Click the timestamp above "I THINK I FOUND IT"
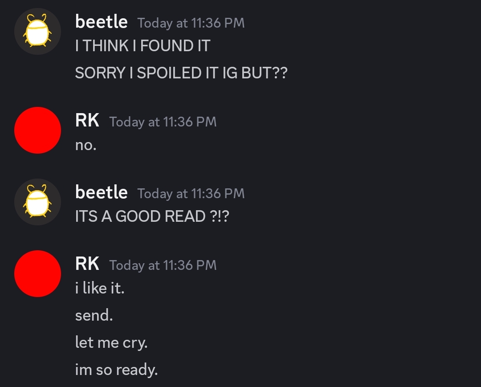 point(191,23)
